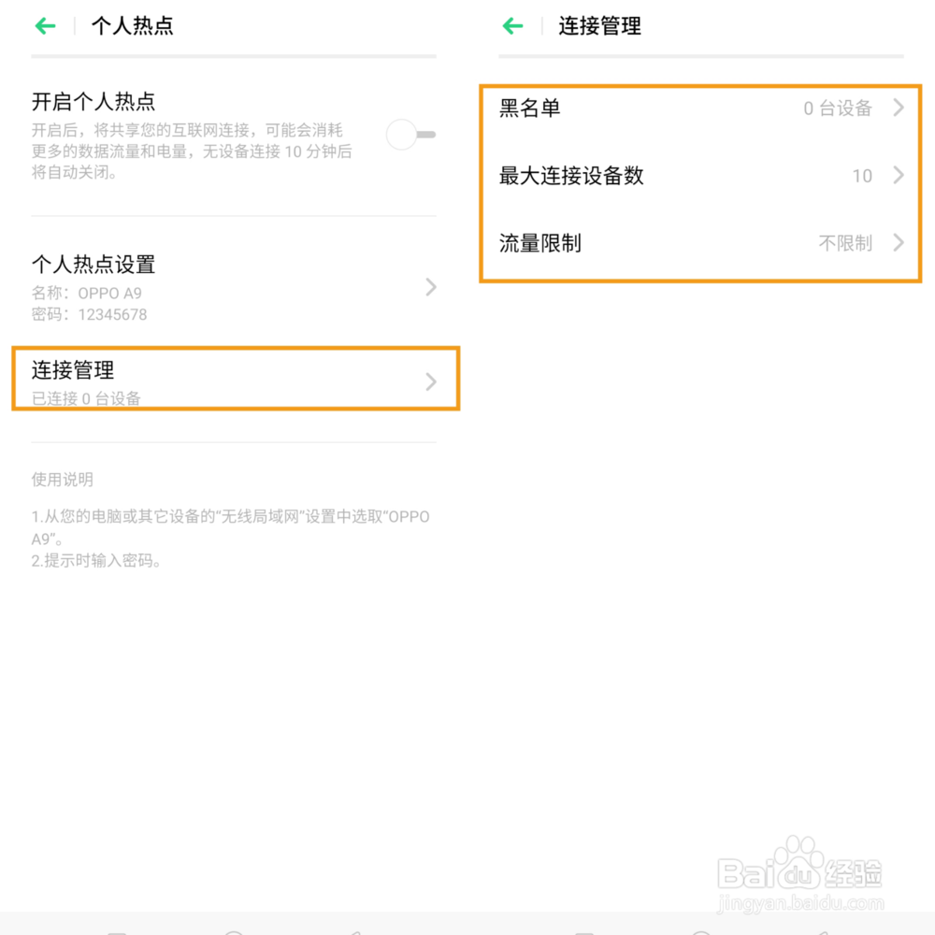The image size is (935, 935).
Task: Open 个人热点设置 label
Action: 93,265
